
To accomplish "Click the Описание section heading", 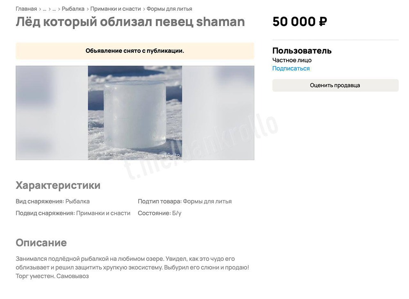I will click(x=41, y=242).
